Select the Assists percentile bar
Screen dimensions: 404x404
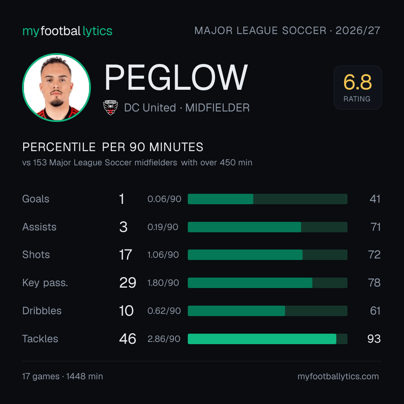coord(267,227)
